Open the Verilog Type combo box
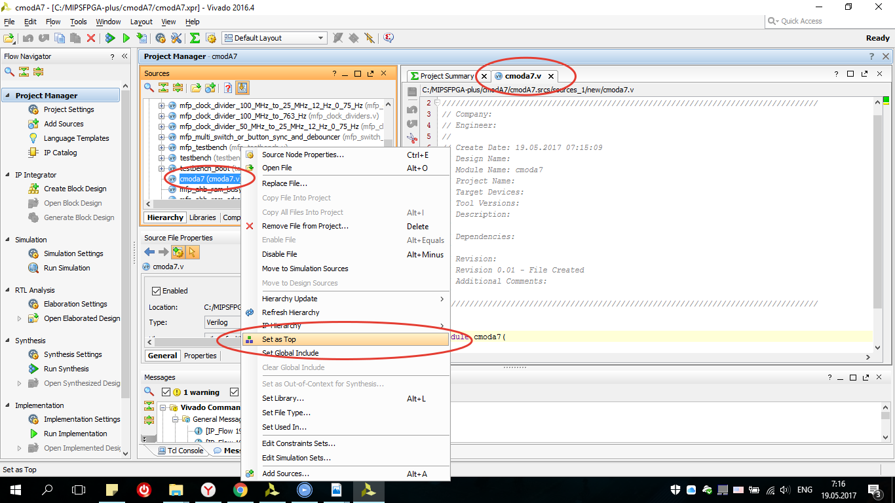Image resolution: width=895 pixels, height=503 pixels. (223, 322)
